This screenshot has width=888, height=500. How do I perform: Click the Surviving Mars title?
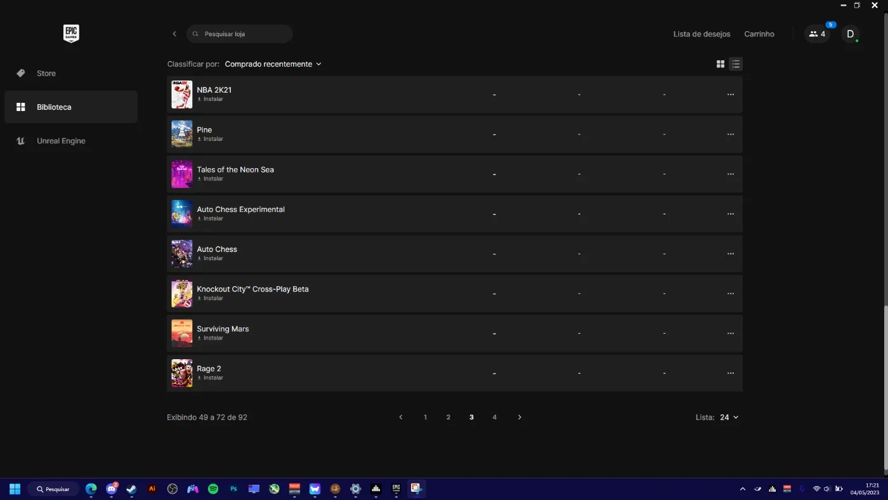pyautogui.click(x=223, y=329)
